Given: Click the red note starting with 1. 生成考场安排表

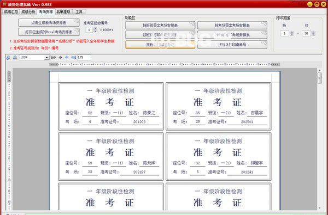Looking at the screenshot, I should point(62,41).
